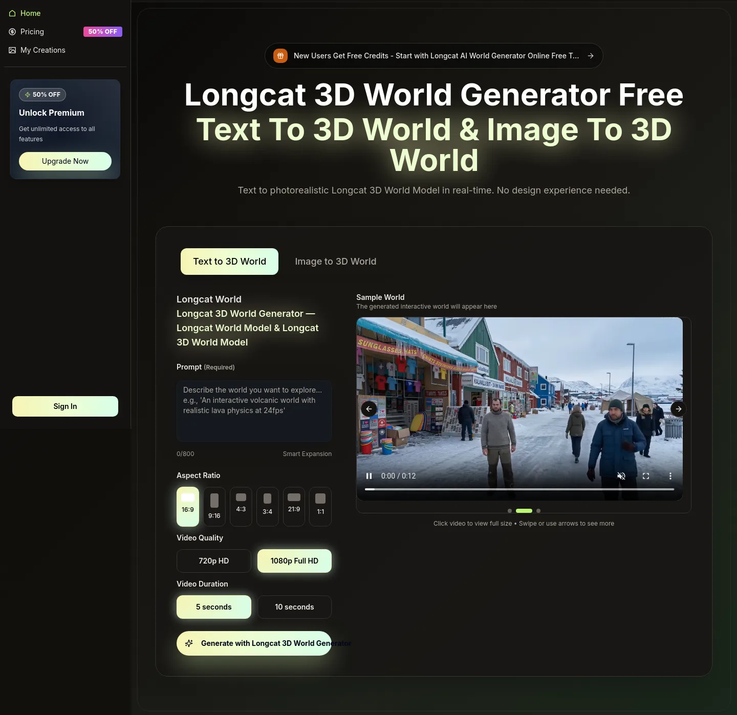Click the arrow on the free credits banner

(x=591, y=56)
